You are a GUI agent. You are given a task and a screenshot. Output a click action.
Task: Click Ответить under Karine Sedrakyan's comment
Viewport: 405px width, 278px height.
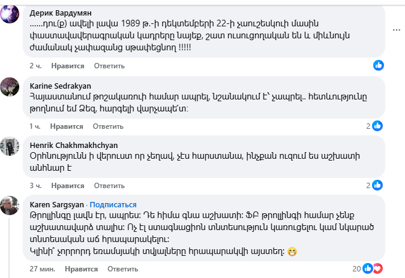point(108,126)
